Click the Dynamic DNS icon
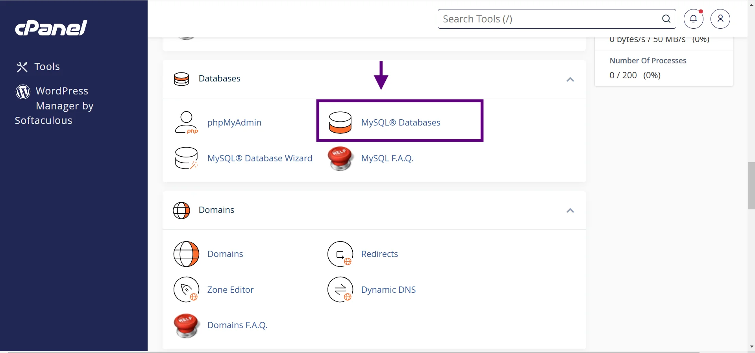 [340, 290]
